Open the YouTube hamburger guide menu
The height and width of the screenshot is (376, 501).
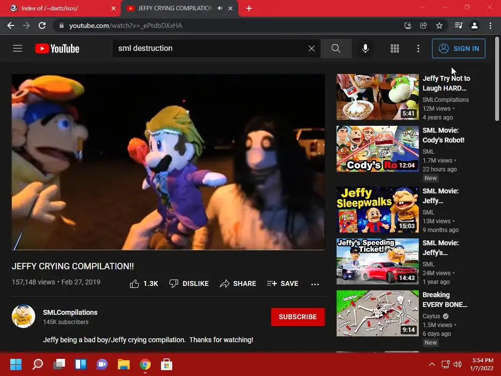pos(18,48)
